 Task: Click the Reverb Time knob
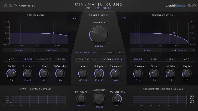99,34
